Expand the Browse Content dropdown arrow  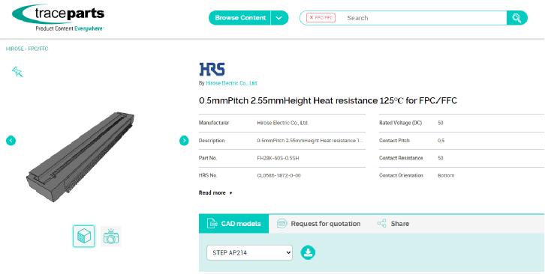point(279,18)
